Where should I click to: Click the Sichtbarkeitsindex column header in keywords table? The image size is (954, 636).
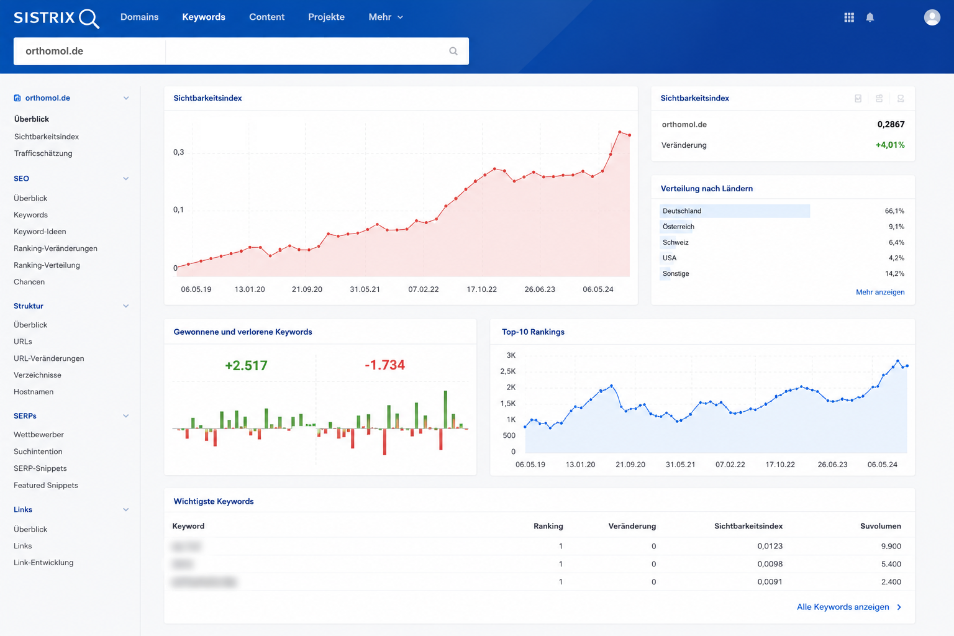click(x=748, y=526)
